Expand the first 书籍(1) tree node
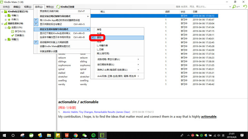The image size is (248, 139). click(x=6, y=15)
